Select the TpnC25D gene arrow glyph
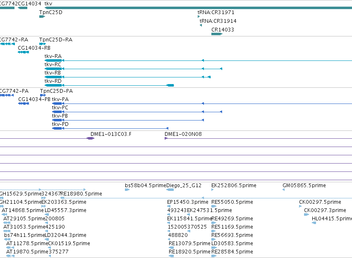Image resolution: width=352 pixels, height=258 pixels. (42, 17)
